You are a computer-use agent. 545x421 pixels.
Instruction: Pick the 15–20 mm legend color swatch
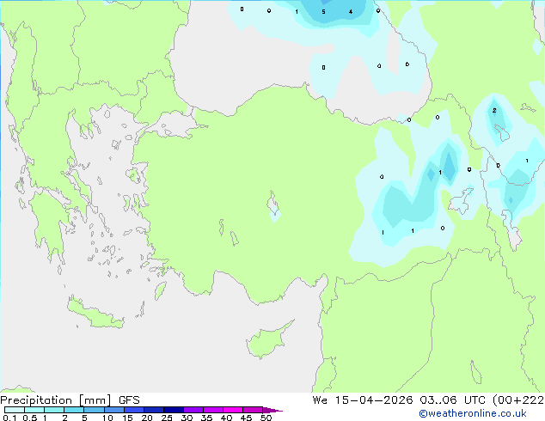click(133, 410)
